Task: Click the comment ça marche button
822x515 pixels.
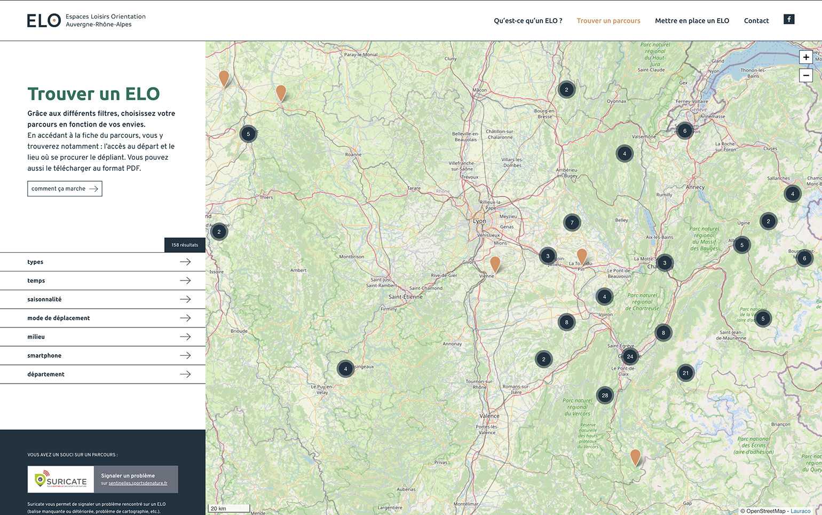Action: pyautogui.click(x=65, y=189)
